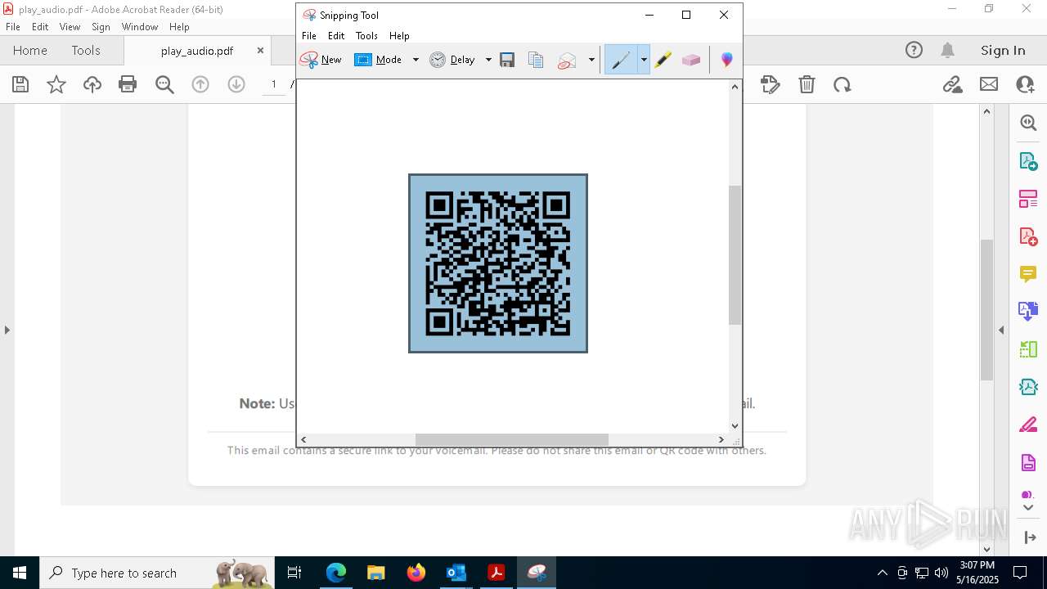This screenshot has width=1047, height=589.
Task: Select the Pen tool in Snipping Tool
Action: tap(621, 60)
